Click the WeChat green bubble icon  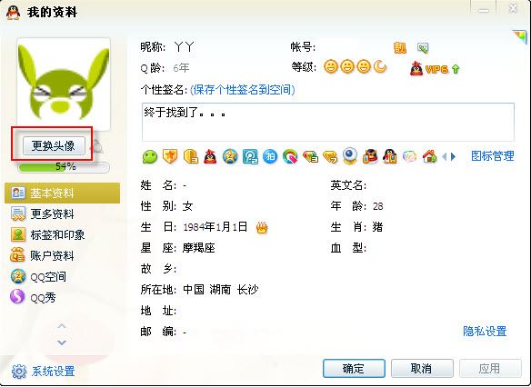(x=150, y=157)
